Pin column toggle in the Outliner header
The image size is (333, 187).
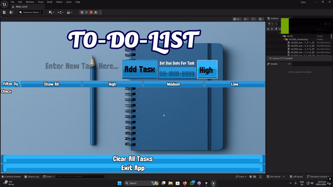pyautogui.click(x=276, y=29)
